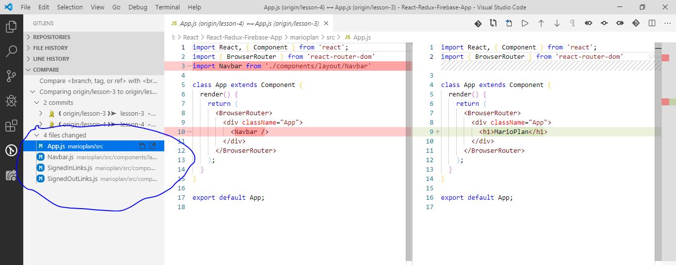
Task: Click the faded Git diamond toolbar icon
Action: click(x=636, y=23)
